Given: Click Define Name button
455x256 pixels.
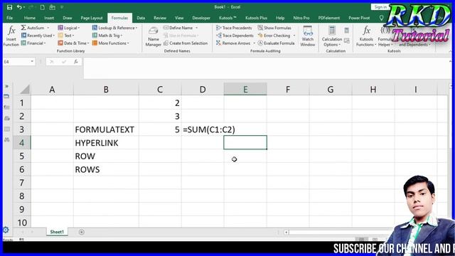Looking at the screenshot, I should point(181,28).
